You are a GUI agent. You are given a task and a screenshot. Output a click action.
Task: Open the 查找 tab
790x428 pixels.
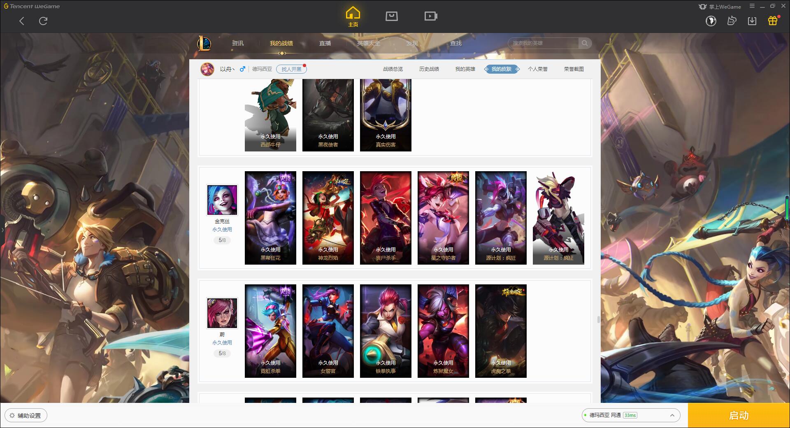pyautogui.click(x=455, y=43)
